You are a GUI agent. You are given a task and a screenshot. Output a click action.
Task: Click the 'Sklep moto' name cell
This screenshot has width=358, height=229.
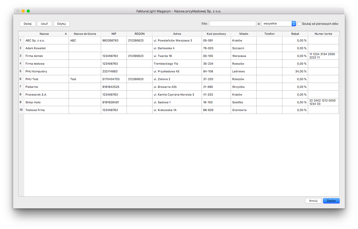[46, 102]
